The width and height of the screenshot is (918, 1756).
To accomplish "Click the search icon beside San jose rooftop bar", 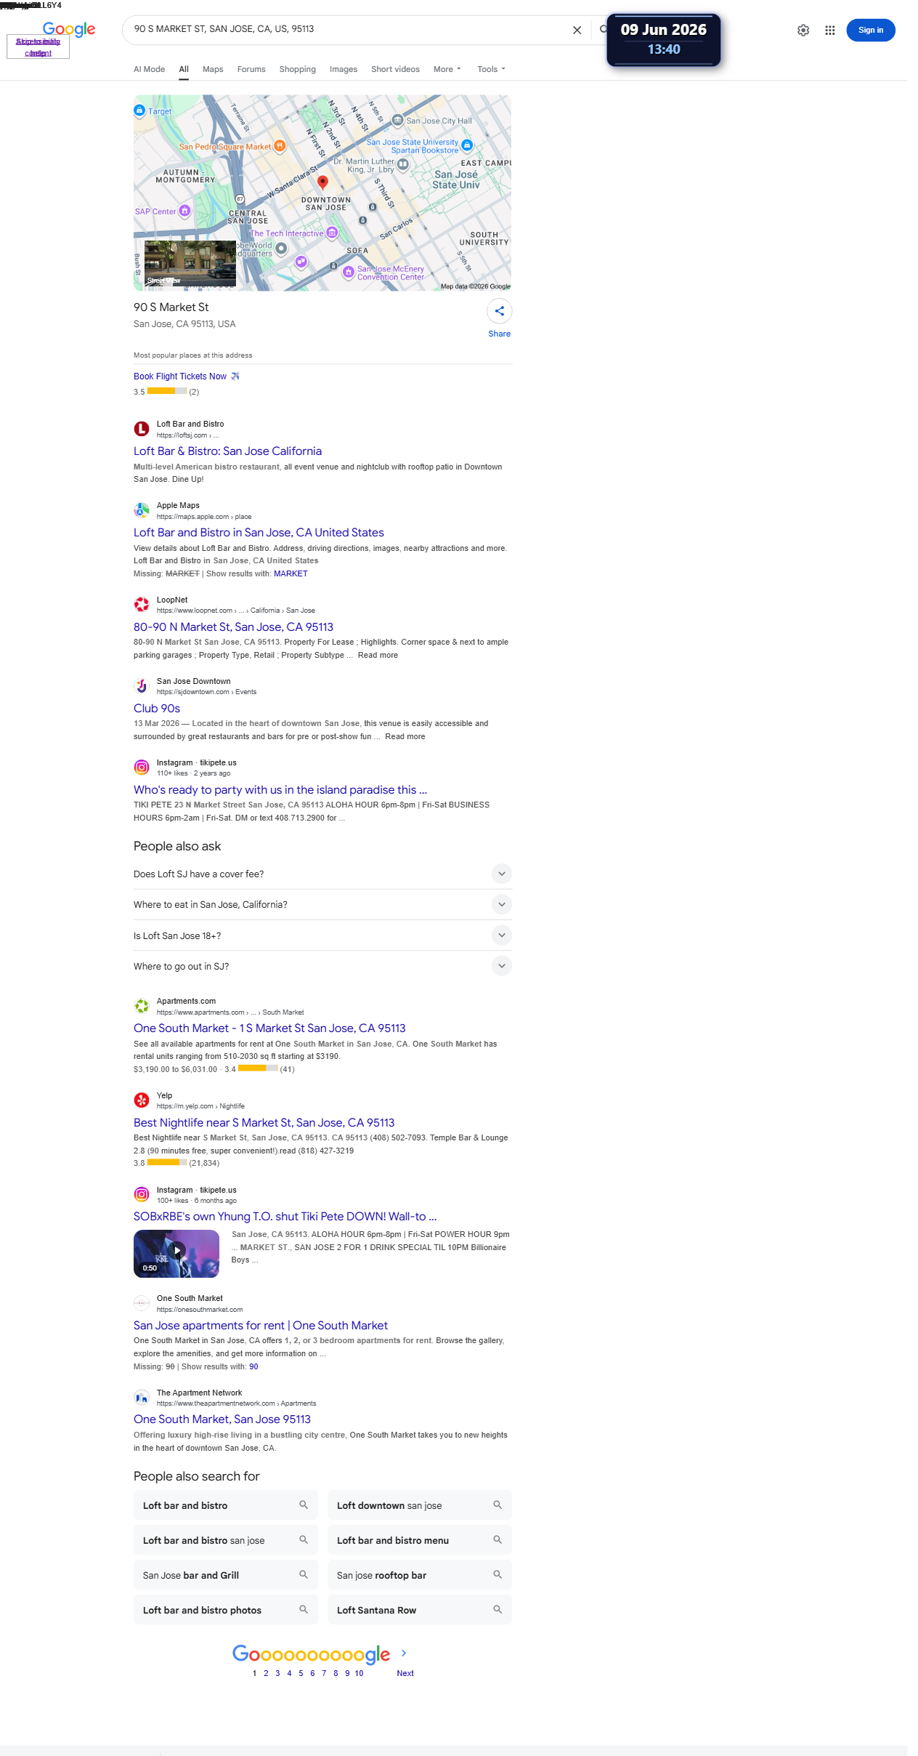I will [x=497, y=1575].
